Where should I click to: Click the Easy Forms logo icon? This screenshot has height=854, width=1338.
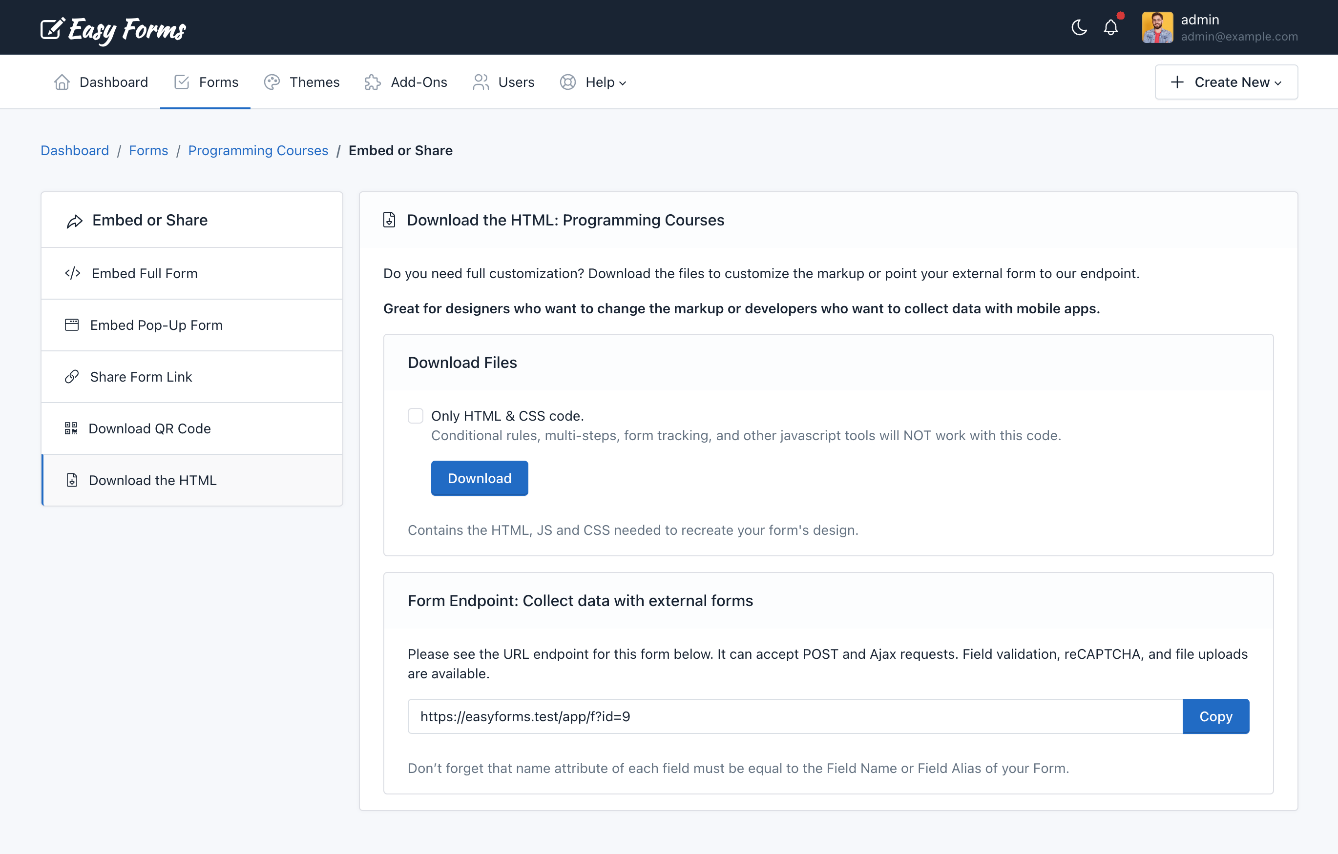tap(52, 29)
